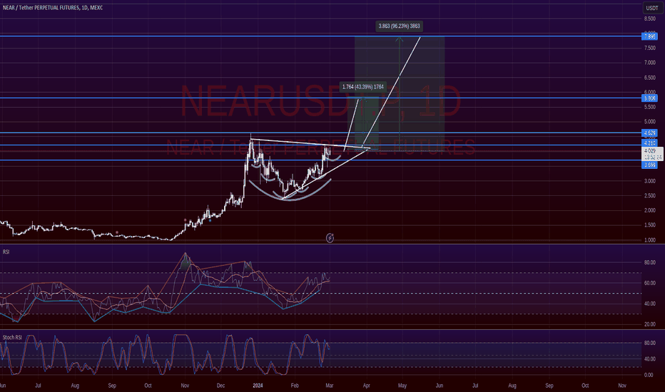Viewport: 665px width, 392px height.
Task: Select the RSI indicator label
Action: 6,252
